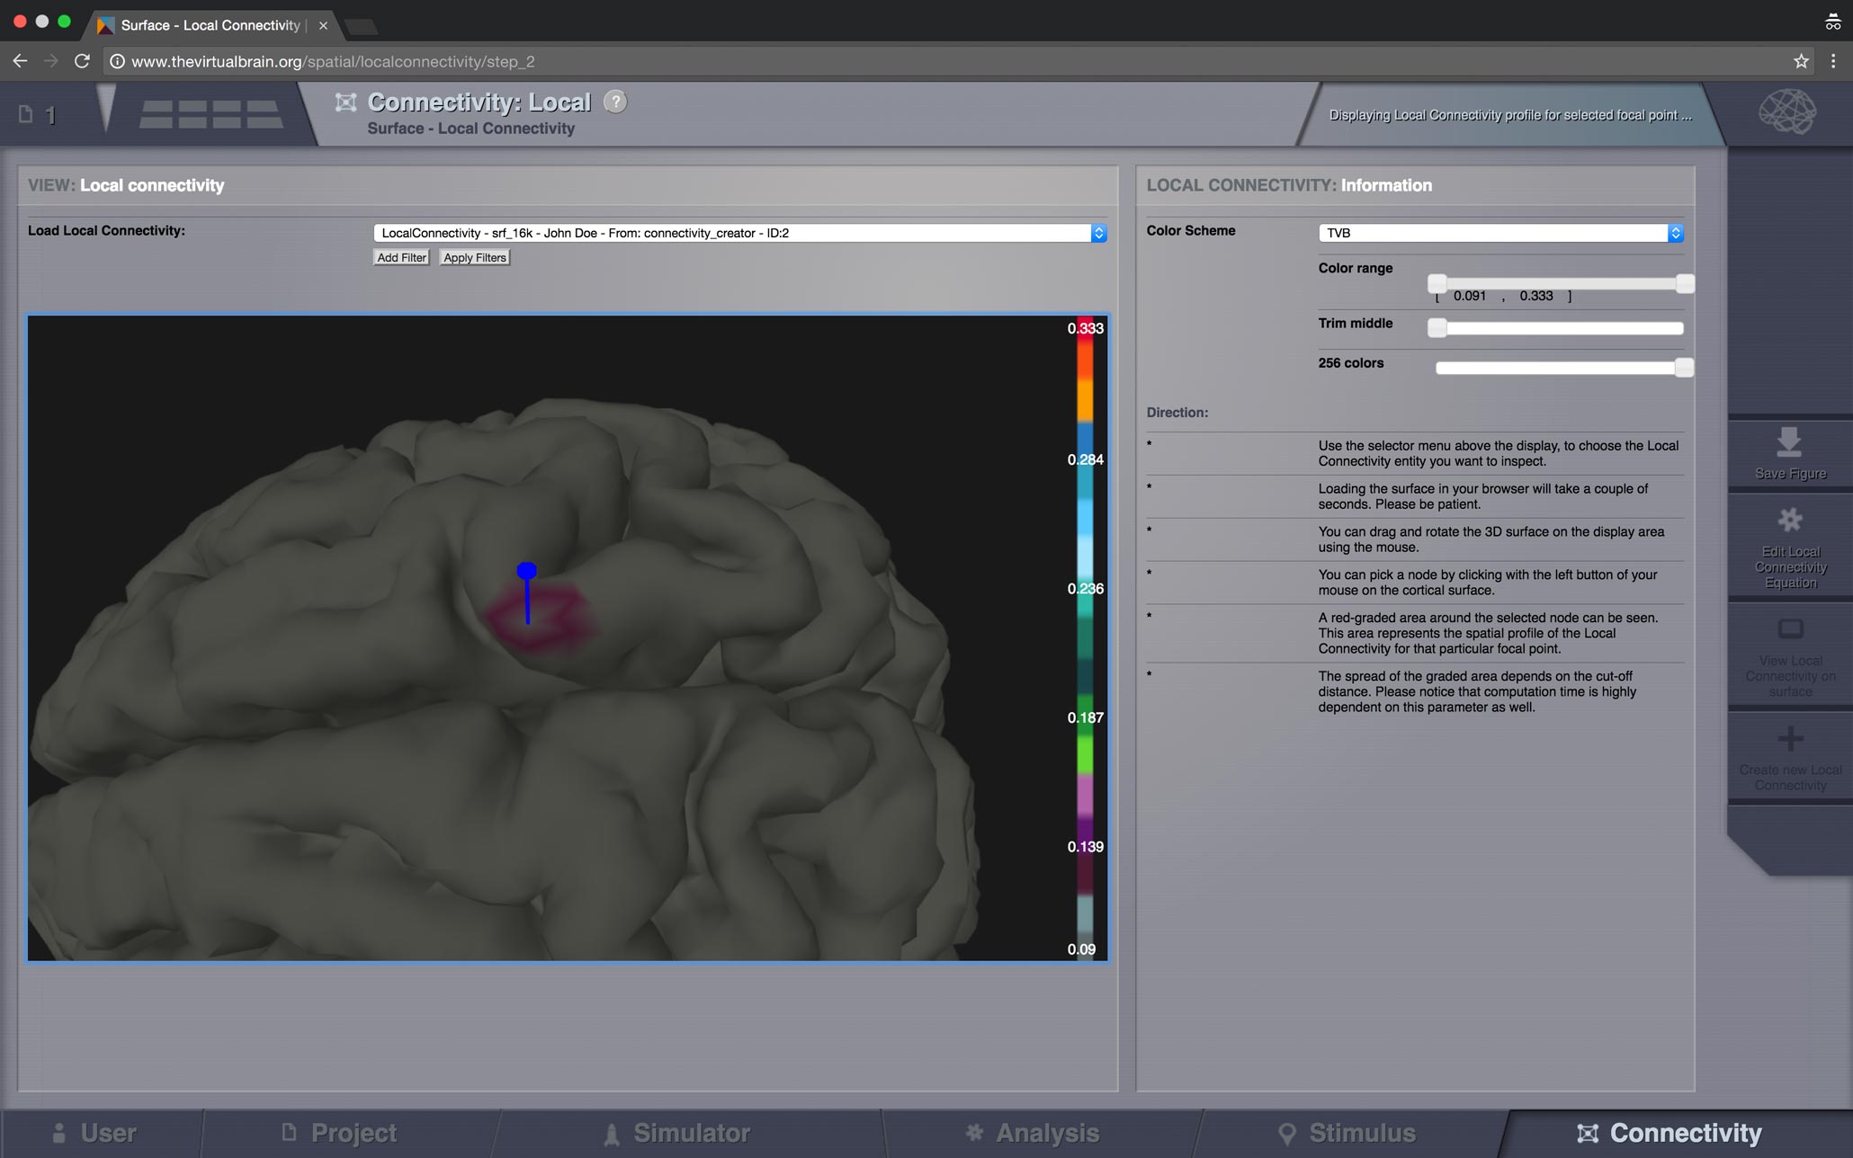Screen dimensions: 1853x1158
Task: Switch to the Stimulus tab
Action: [1347, 1133]
